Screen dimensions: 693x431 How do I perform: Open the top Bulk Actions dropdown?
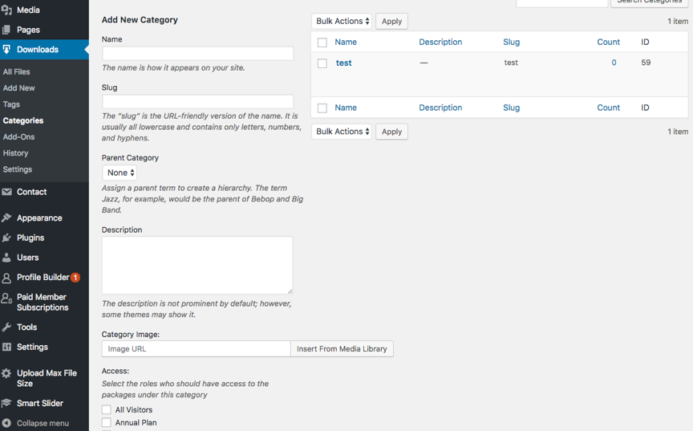coord(342,22)
